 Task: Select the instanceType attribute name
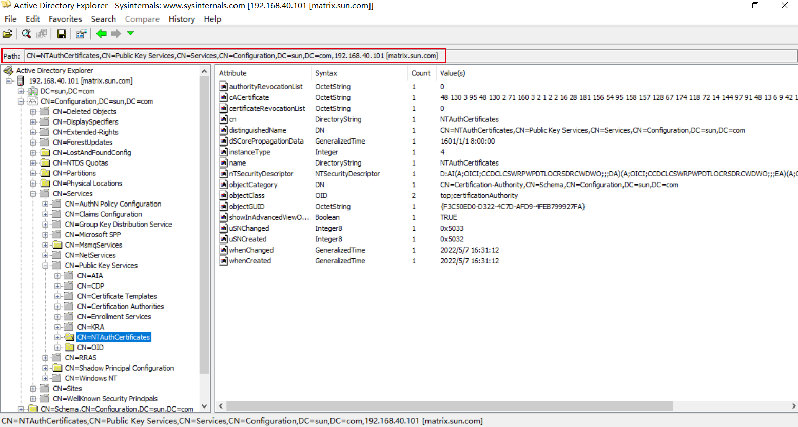point(249,152)
